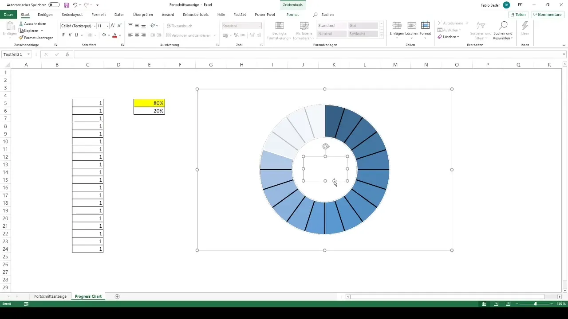This screenshot has width=568, height=319.
Task: Click the cell borders icon
Action: coord(90,35)
